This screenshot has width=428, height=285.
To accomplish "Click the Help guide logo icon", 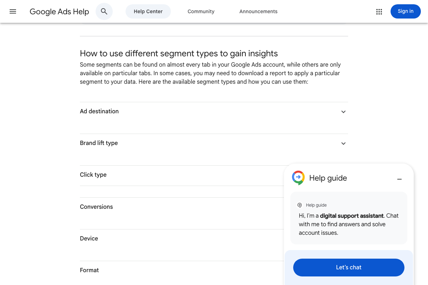I will click(298, 178).
